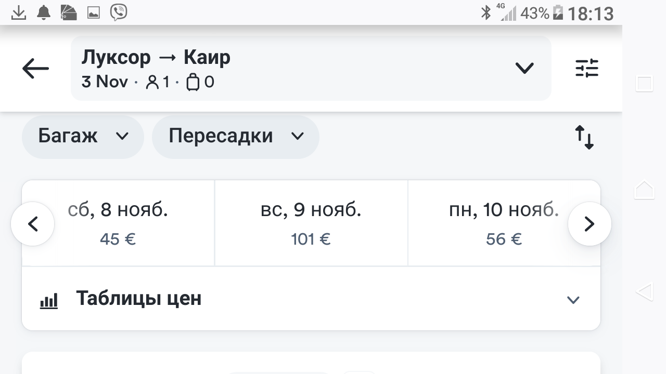Open the Багаж filter dropdown
666x374 pixels.
pyautogui.click(x=83, y=136)
